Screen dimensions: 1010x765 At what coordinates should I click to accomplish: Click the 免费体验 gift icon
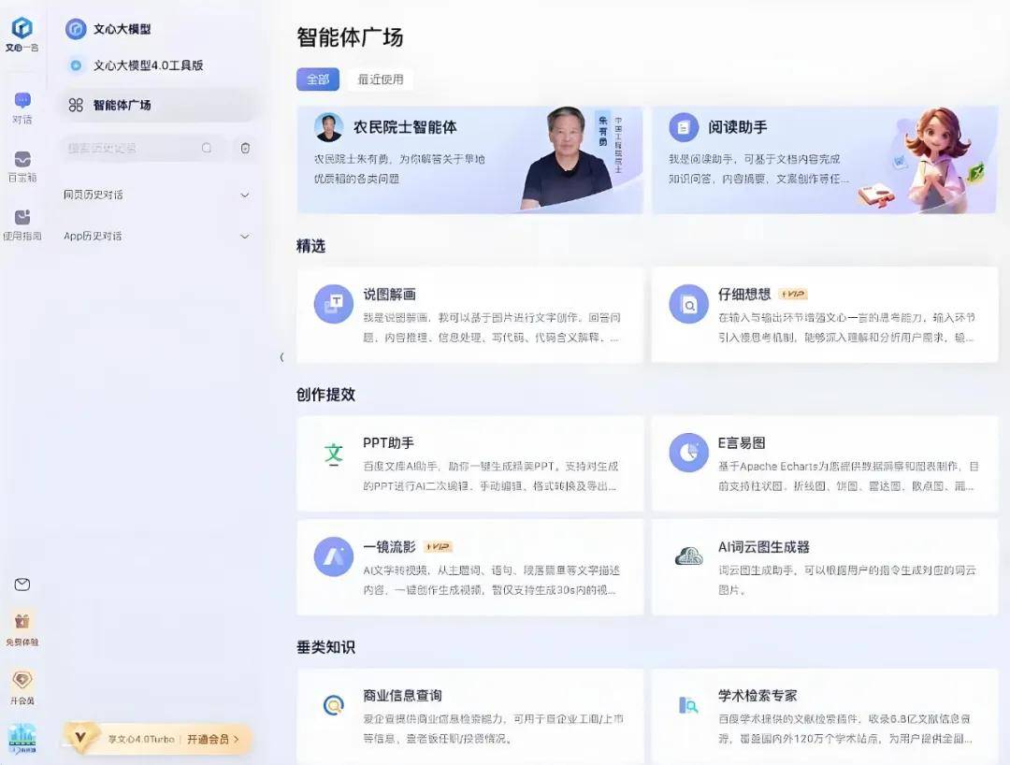22,621
